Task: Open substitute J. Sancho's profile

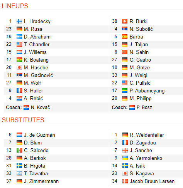Action: coord(141,150)
